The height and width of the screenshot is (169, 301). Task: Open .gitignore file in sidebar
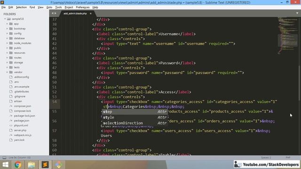point(20,96)
